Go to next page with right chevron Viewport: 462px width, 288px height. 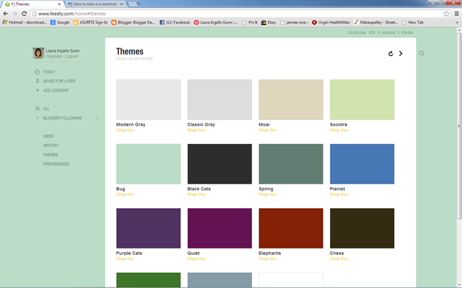point(401,53)
